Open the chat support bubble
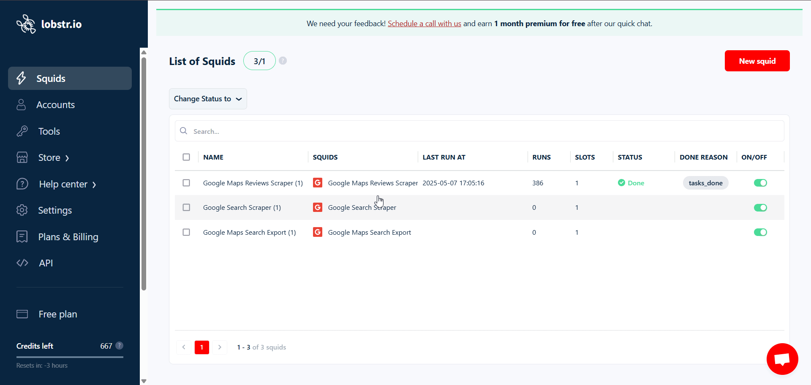This screenshot has height=385, width=811. 782,359
